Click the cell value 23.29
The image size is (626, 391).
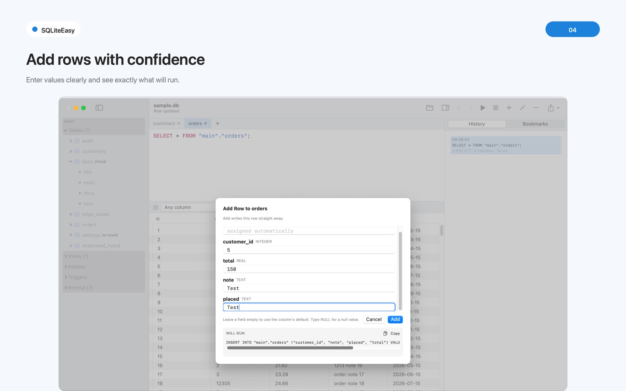281,375
